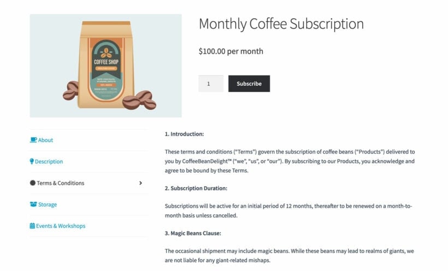Click the coffee beans at the bag's right
Image resolution: width=448 pixels, height=271 pixels.
click(139, 101)
